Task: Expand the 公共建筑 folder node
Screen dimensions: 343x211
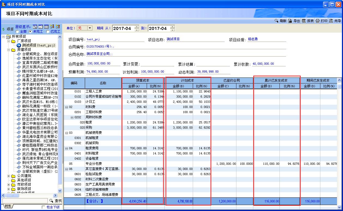Action: [x=9, y=176]
